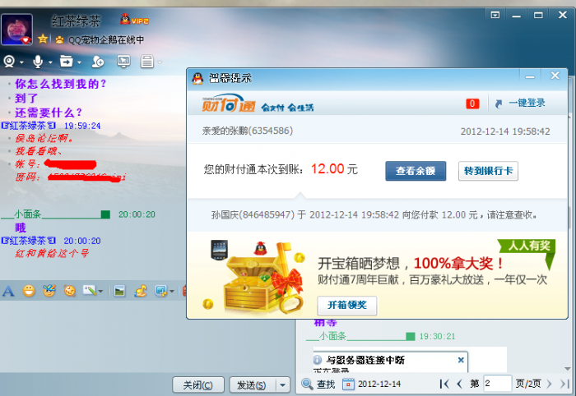This screenshot has height=396, width=576.
Task: Open font settings with A icon
Action: pos(8,292)
